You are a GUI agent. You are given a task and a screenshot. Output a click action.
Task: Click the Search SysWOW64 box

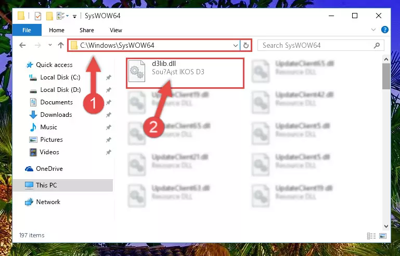[320, 45]
